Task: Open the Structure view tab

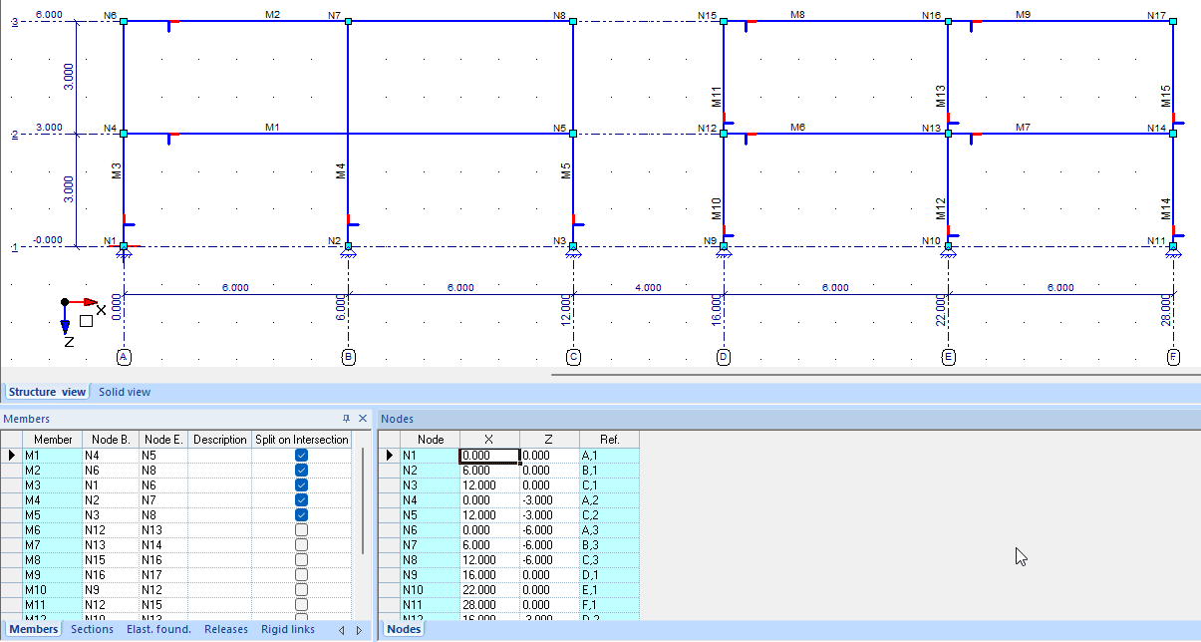Action: pyautogui.click(x=48, y=392)
